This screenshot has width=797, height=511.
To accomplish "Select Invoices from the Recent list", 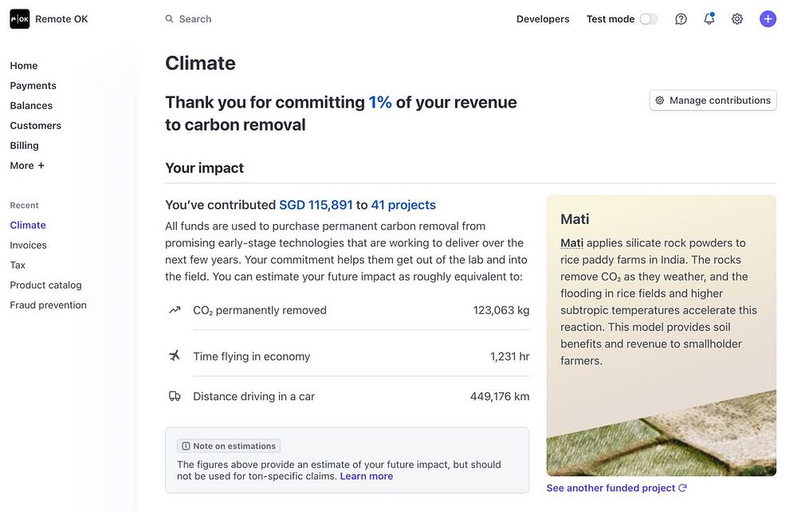I will point(28,245).
